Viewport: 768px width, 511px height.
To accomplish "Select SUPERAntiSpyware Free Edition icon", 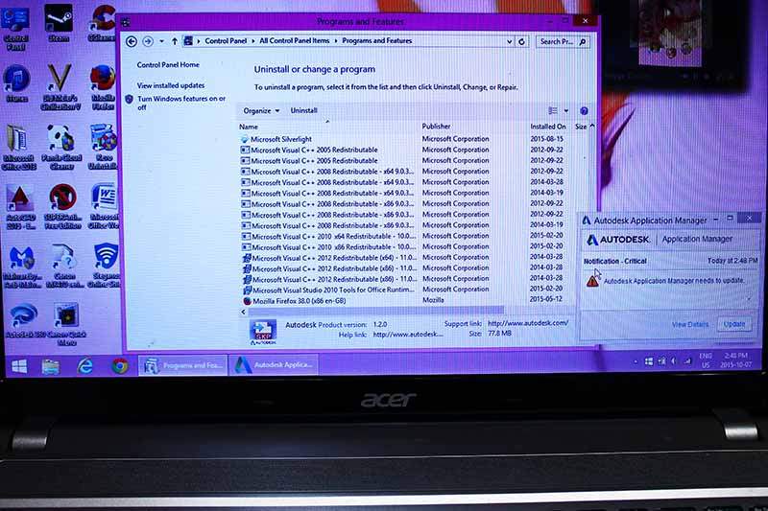I will [x=62, y=207].
